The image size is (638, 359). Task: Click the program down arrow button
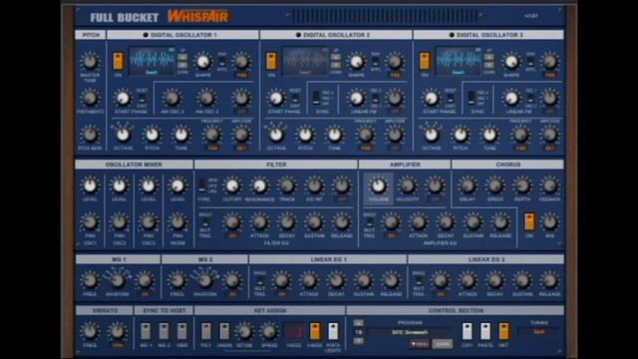click(359, 341)
